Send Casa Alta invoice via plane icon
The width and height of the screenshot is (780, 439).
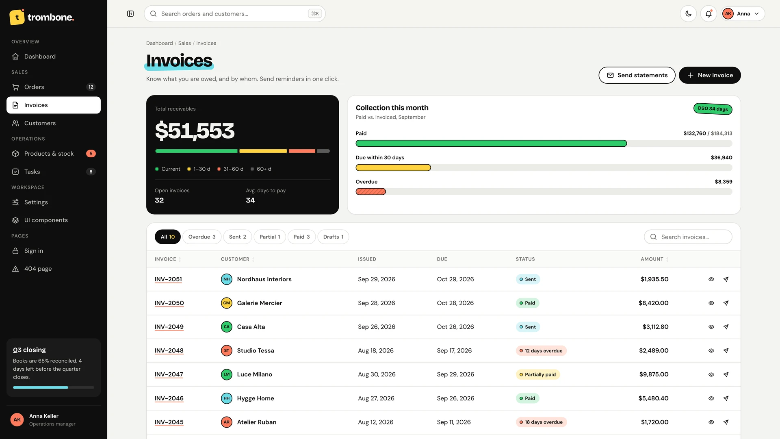[726, 327]
